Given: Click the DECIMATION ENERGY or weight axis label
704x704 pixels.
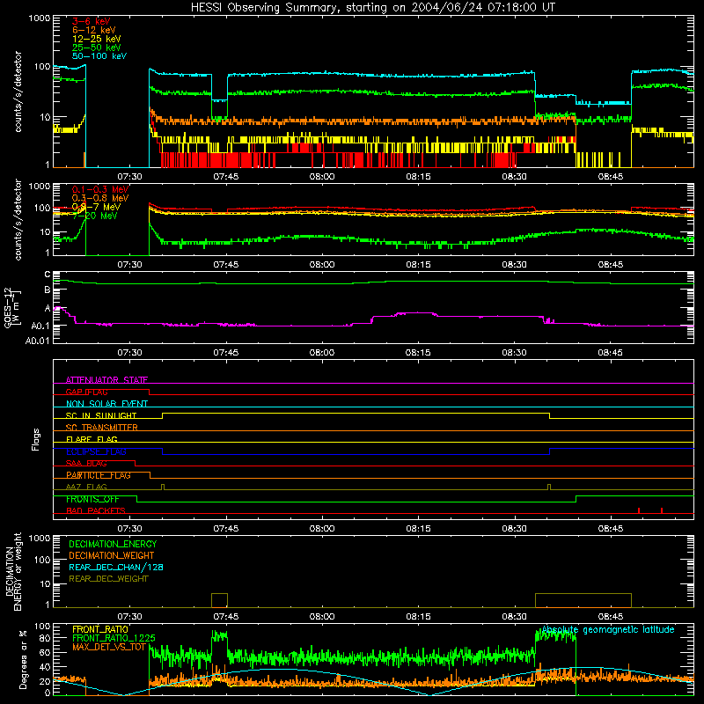Looking at the screenshot, I should tap(13, 571).
